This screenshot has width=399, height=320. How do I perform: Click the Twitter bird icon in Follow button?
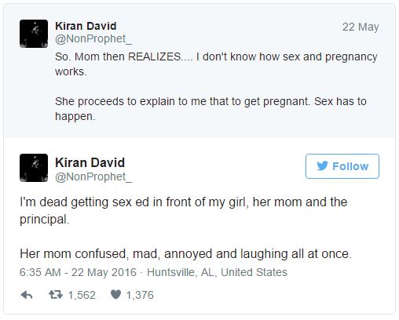[322, 166]
